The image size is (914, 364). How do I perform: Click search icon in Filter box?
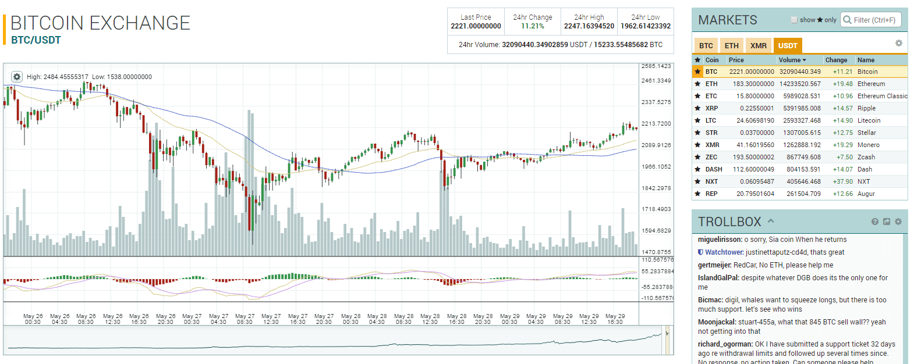pos(847,20)
